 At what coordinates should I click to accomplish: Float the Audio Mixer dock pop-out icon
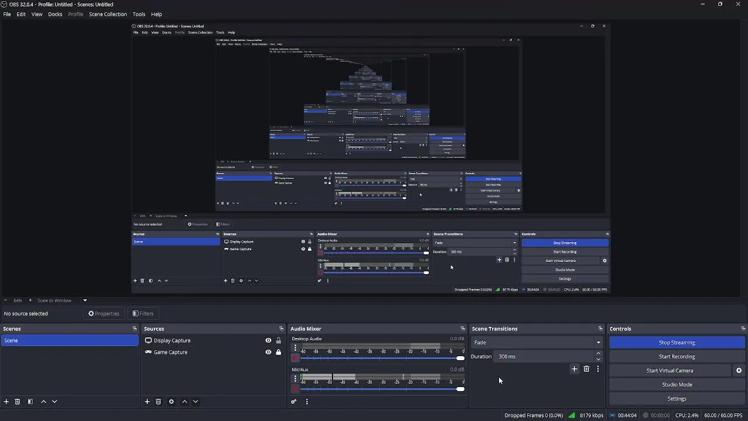click(463, 329)
